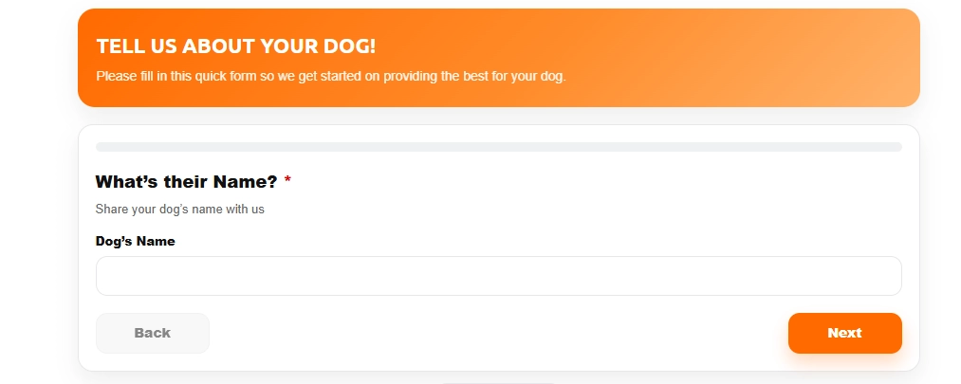Click the word "TELL" in the banner
This screenshot has height=384, width=961.
[118, 46]
